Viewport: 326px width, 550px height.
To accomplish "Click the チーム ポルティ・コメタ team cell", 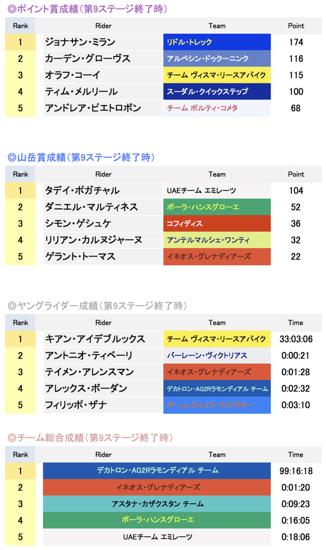I will point(217,108).
